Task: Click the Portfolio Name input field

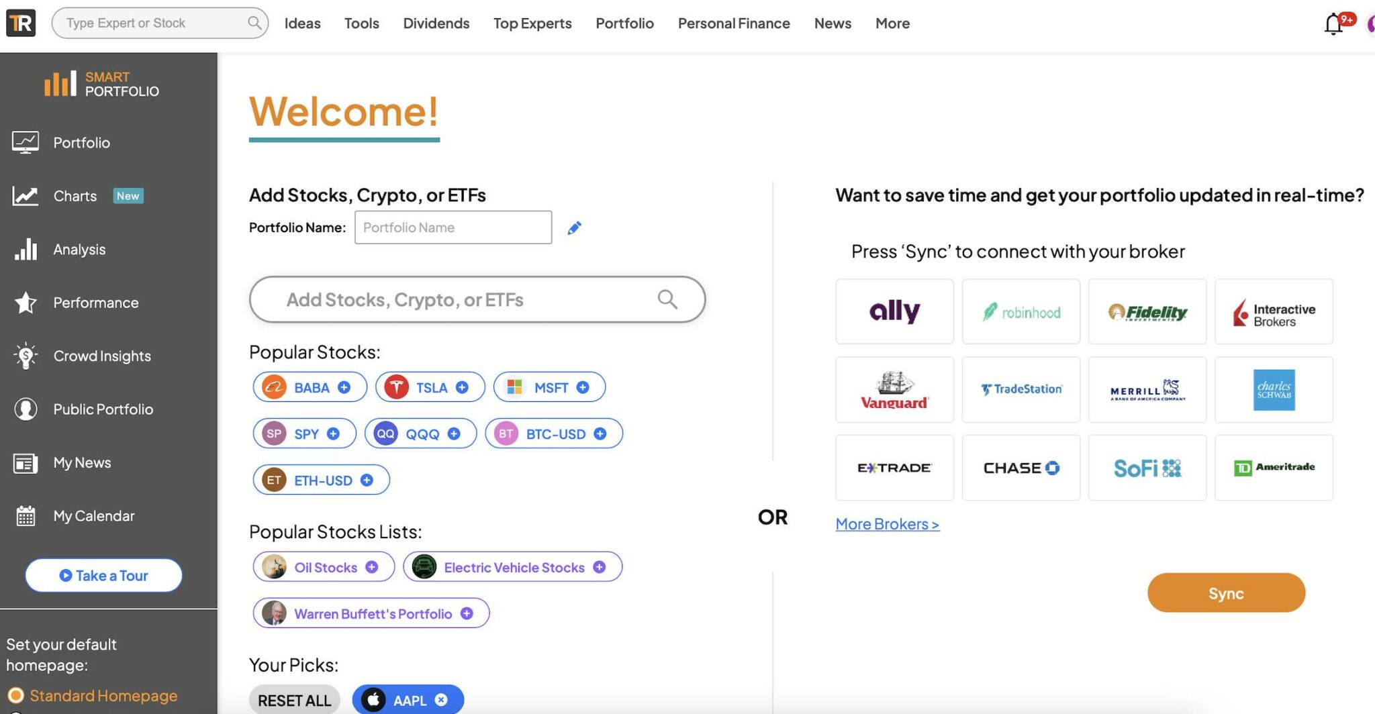Action: pos(453,227)
